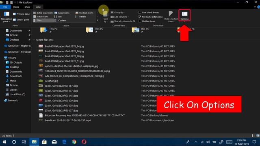Collapse Recent files group
260x146 pixels.
(x=34, y=40)
